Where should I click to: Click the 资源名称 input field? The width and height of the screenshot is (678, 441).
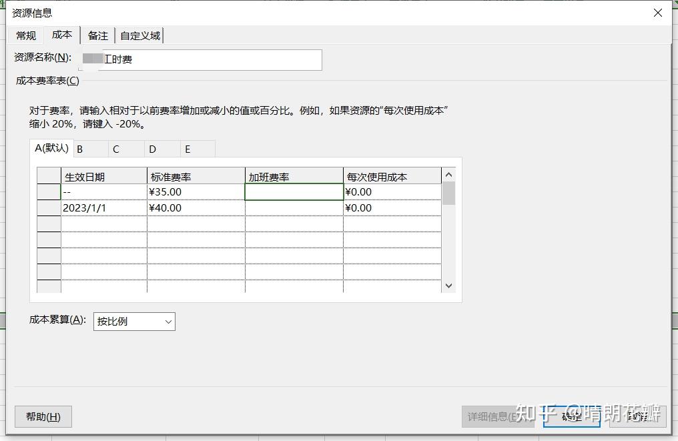click(200, 60)
